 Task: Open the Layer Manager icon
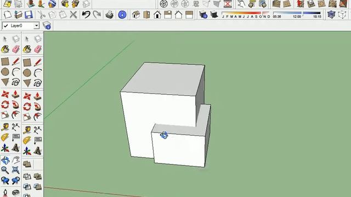pyautogui.click(x=47, y=26)
